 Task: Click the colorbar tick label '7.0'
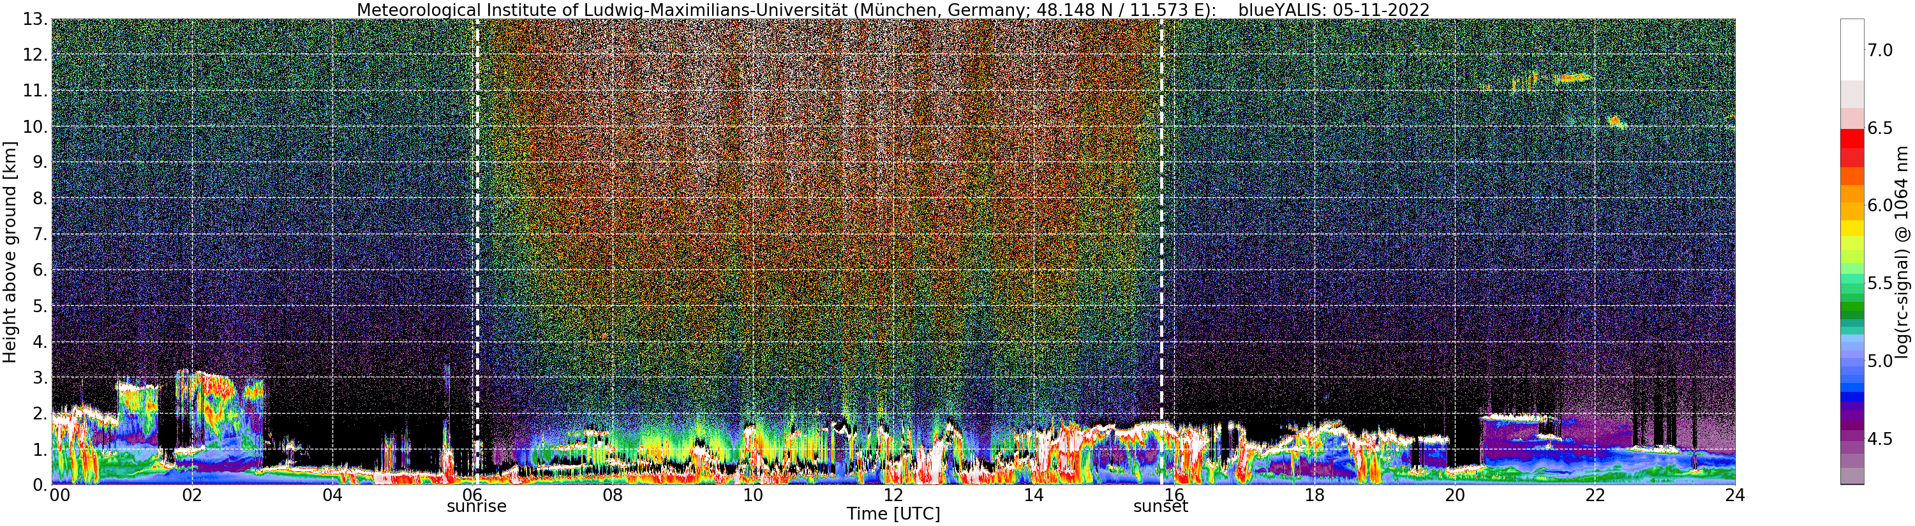pyautogui.click(x=1880, y=50)
